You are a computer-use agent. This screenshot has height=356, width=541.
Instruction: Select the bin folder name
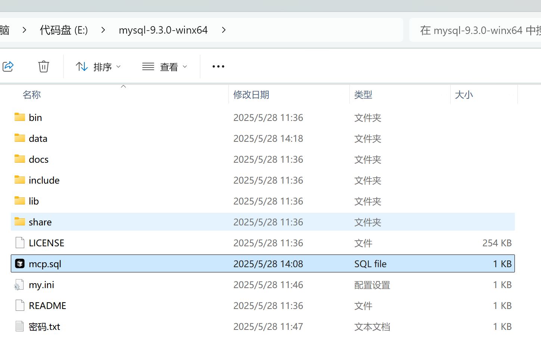point(35,118)
